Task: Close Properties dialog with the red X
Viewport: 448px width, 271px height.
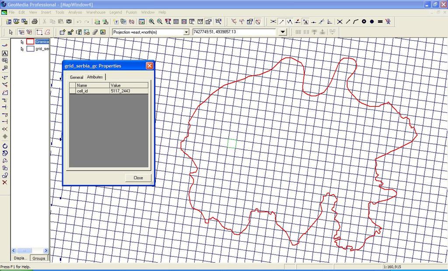Action: coord(150,66)
